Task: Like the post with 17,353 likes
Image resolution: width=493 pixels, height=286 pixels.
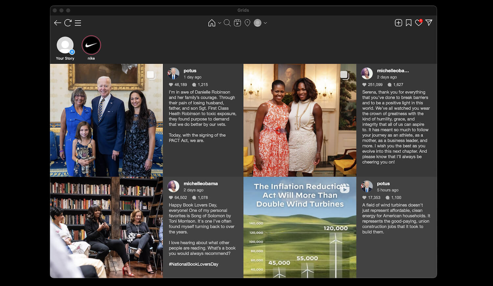Action: click(364, 198)
